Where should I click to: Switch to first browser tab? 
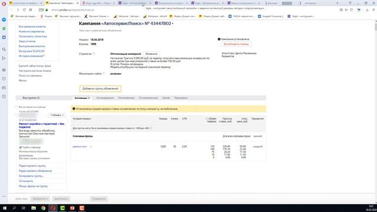click(25, 3)
